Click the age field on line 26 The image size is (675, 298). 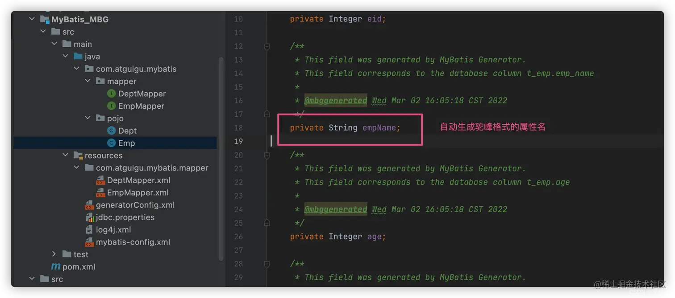374,237
